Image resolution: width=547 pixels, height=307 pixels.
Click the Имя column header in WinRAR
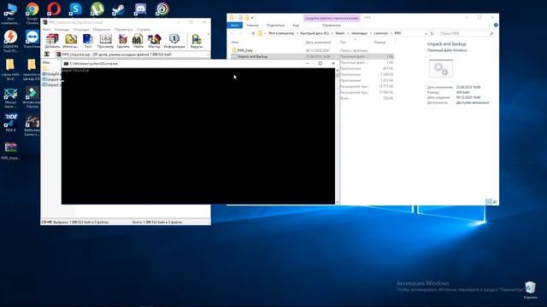click(x=46, y=62)
